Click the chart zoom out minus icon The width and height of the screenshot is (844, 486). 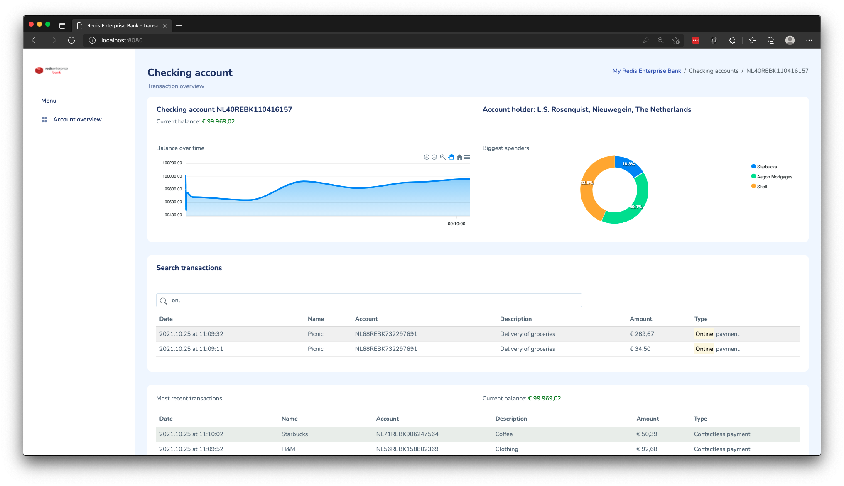[x=434, y=157]
